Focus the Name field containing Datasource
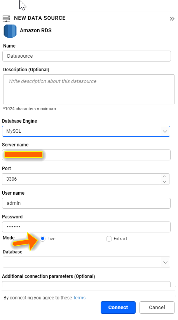The image size is (178, 320). [x=87, y=56]
